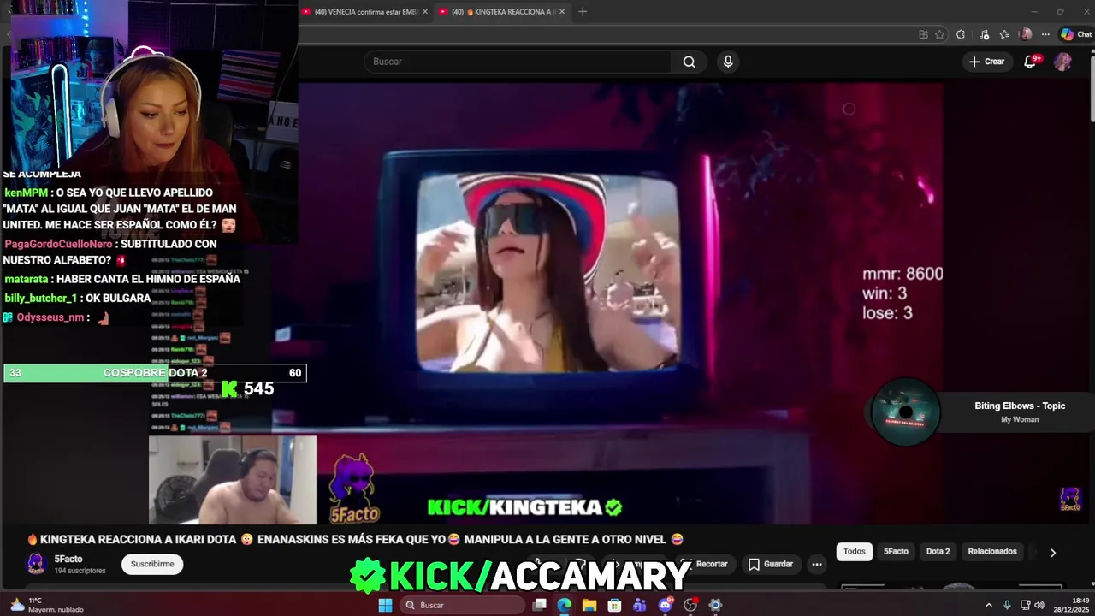
Task: Select the Todos filter chip
Action: point(855,552)
